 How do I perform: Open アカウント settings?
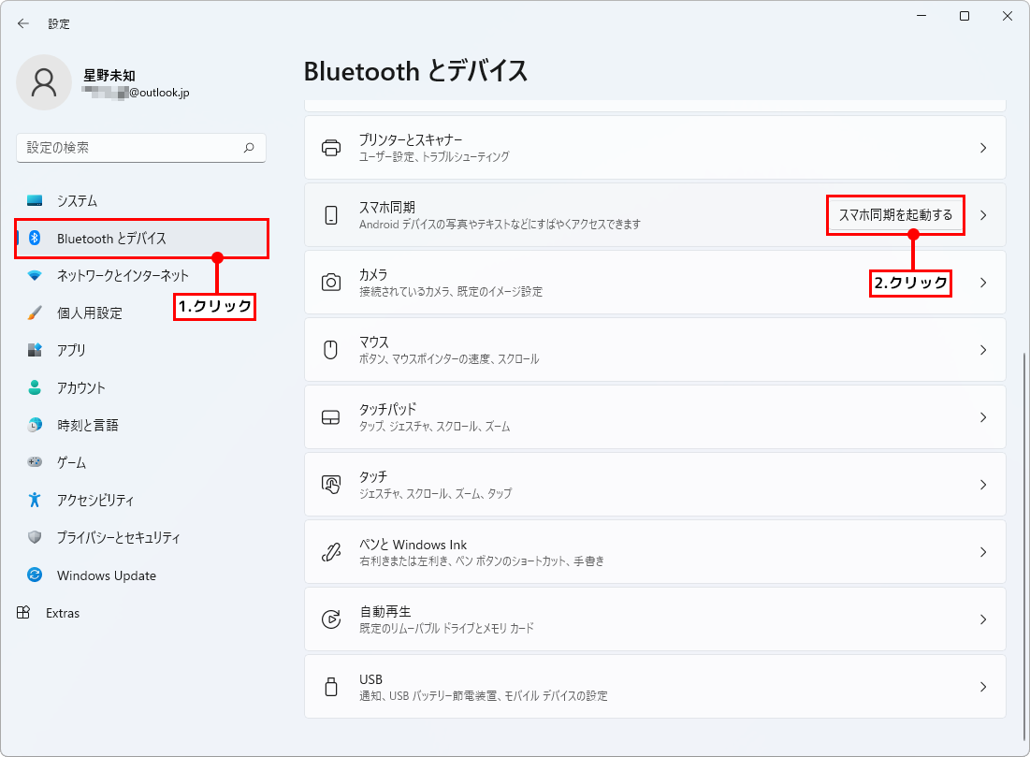point(141,387)
